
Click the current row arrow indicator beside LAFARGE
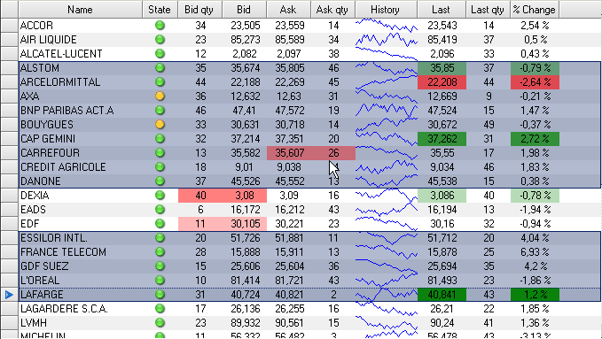[x=9, y=295]
